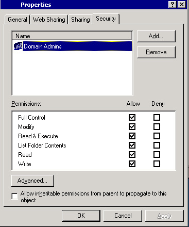Image resolution: width=189 pixels, height=227 pixels.
Task: Check Deny for Read & Execute
Action: (x=157, y=136)
